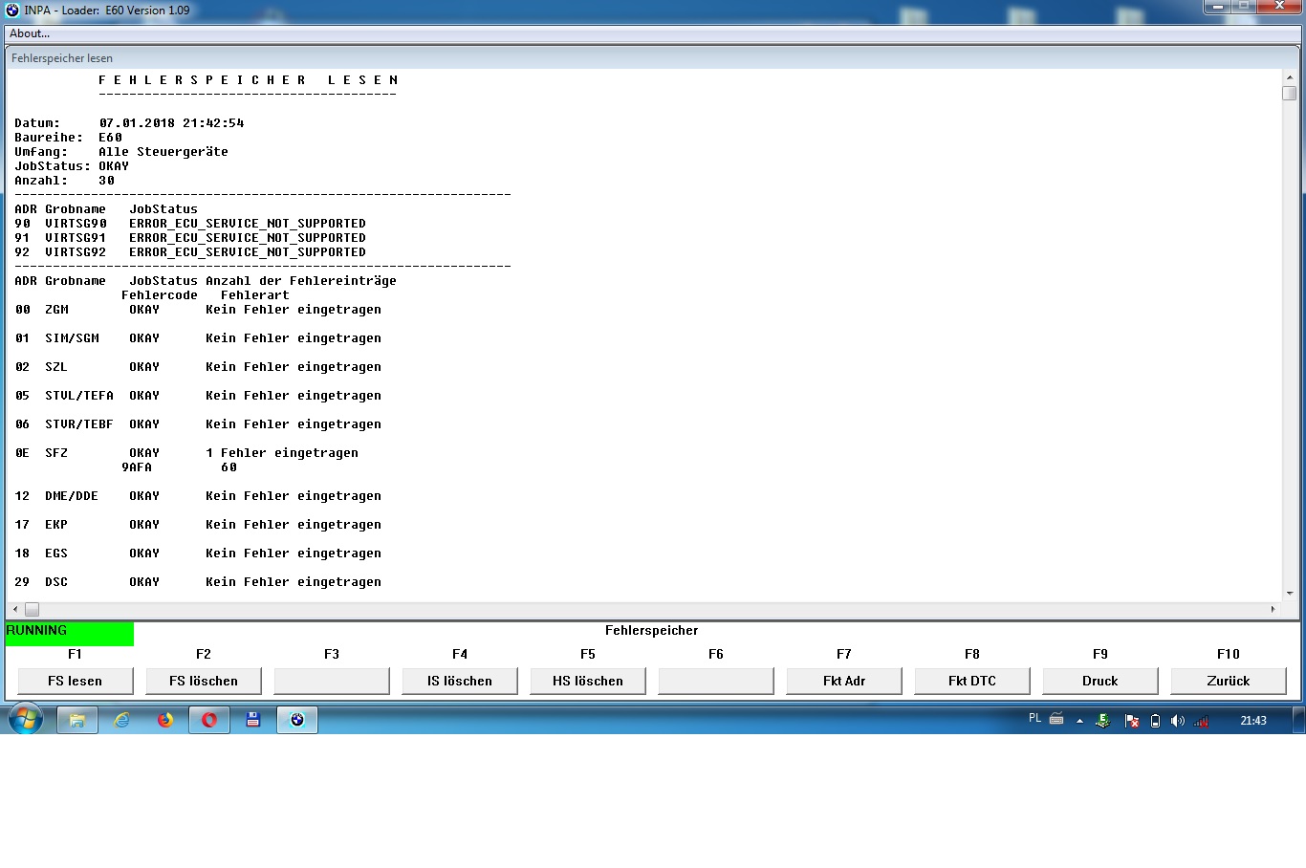Switch to Opera browser in taskbar
1306x868 pixels.
pyautogui.click(x=209, y=720)
